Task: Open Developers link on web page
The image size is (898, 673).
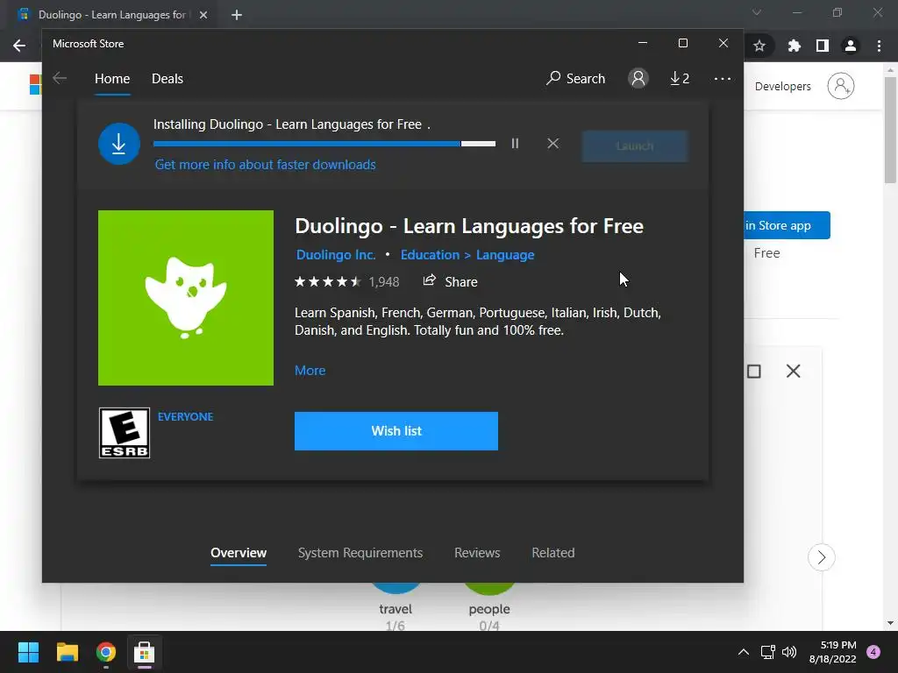Action: 783,87
